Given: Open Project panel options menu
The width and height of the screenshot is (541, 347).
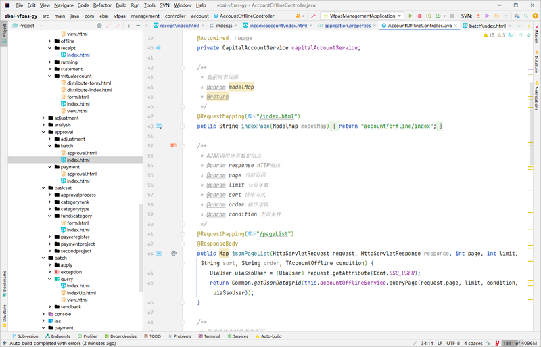Looking at the screenshot, I should [129, 26].
